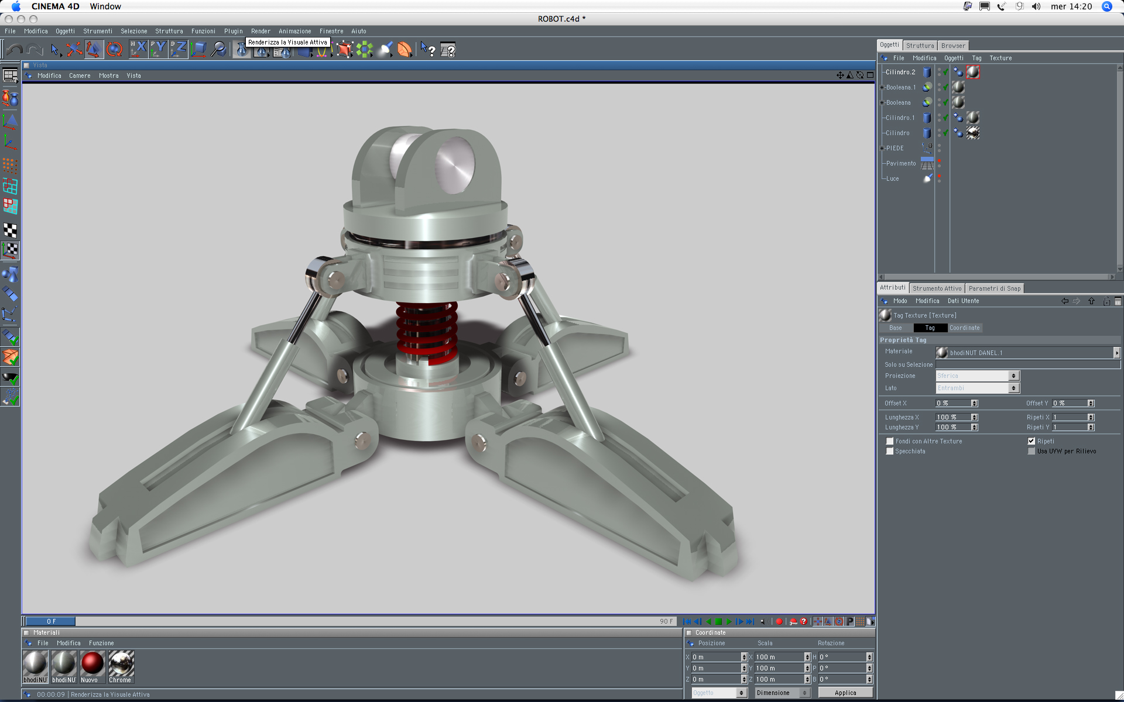Open the Texture menu in Oggetti panel
The image size is (1124, 702).
(1000, 58)
